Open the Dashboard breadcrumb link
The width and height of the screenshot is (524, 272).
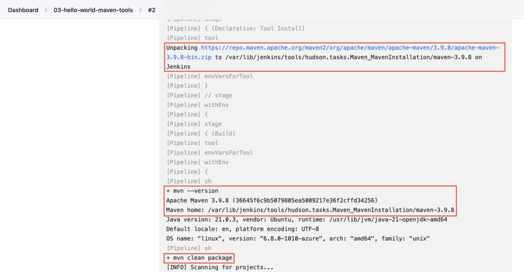coord(23,10)
